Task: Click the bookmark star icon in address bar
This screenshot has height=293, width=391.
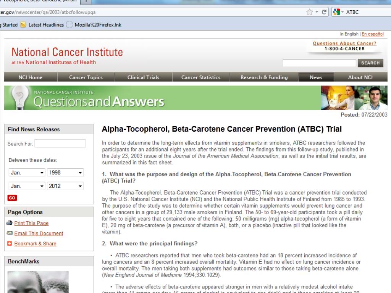Action: (309, 12)
